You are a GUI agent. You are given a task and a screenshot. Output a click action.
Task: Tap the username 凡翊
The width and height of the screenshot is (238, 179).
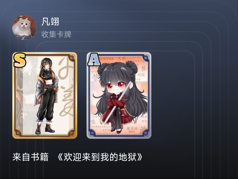click(x=50, y=22)
